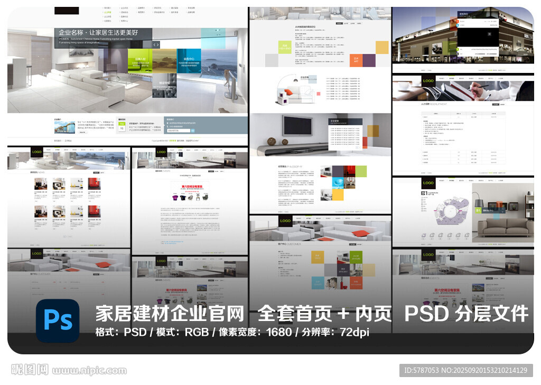Click the blue Photoshop Ps icon
This screenshot has height=385, width=541.
[x=58, y=321]
